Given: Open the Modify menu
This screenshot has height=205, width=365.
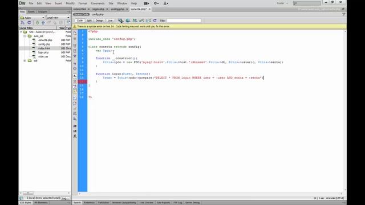Looking at the screenshot, I should [70, 3].
